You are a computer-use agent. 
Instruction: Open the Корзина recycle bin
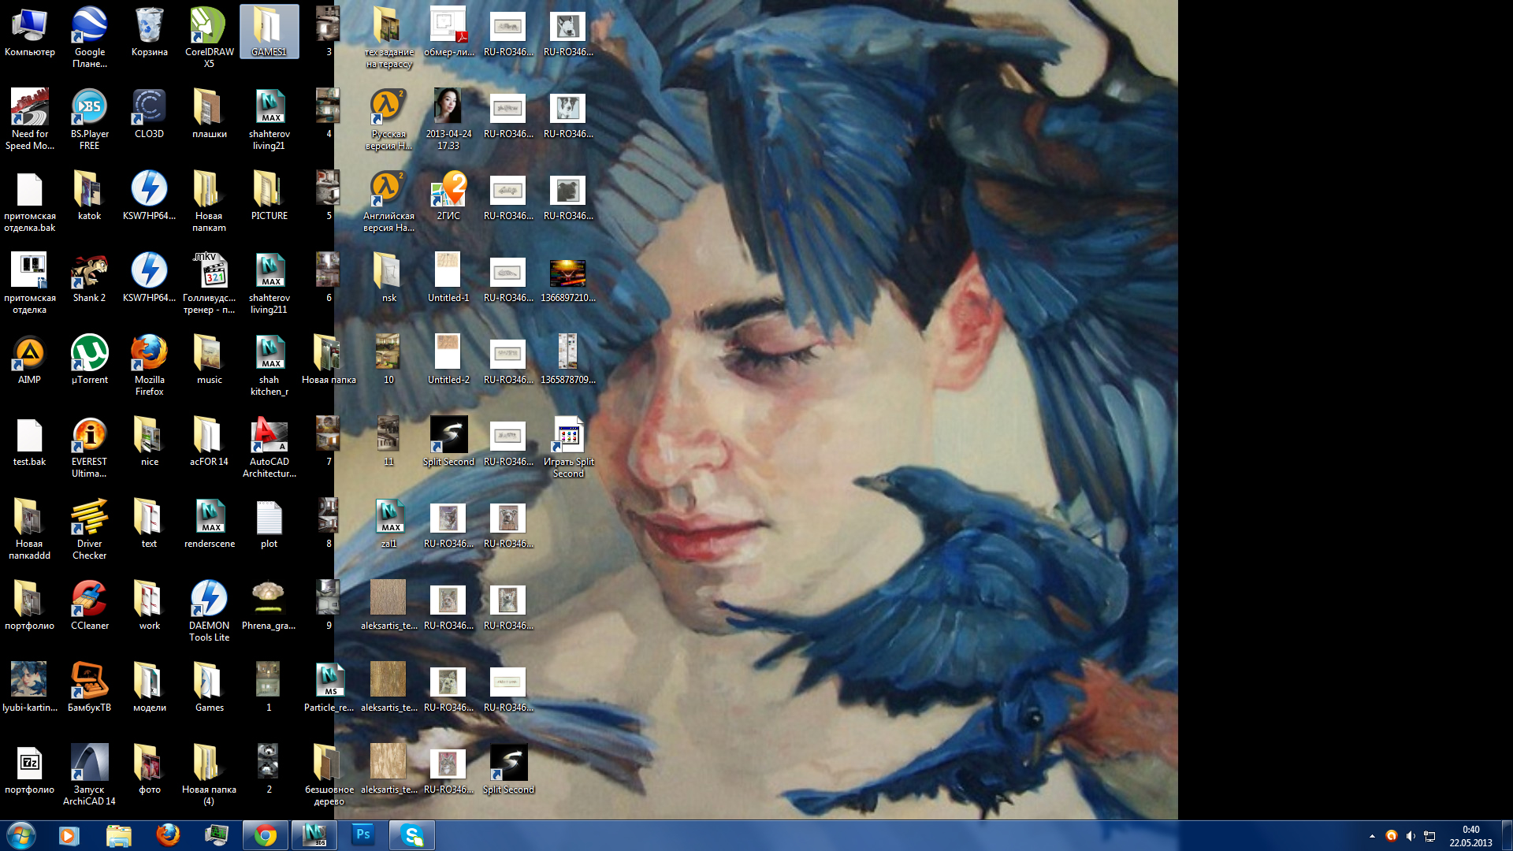(x=149, y=33)
